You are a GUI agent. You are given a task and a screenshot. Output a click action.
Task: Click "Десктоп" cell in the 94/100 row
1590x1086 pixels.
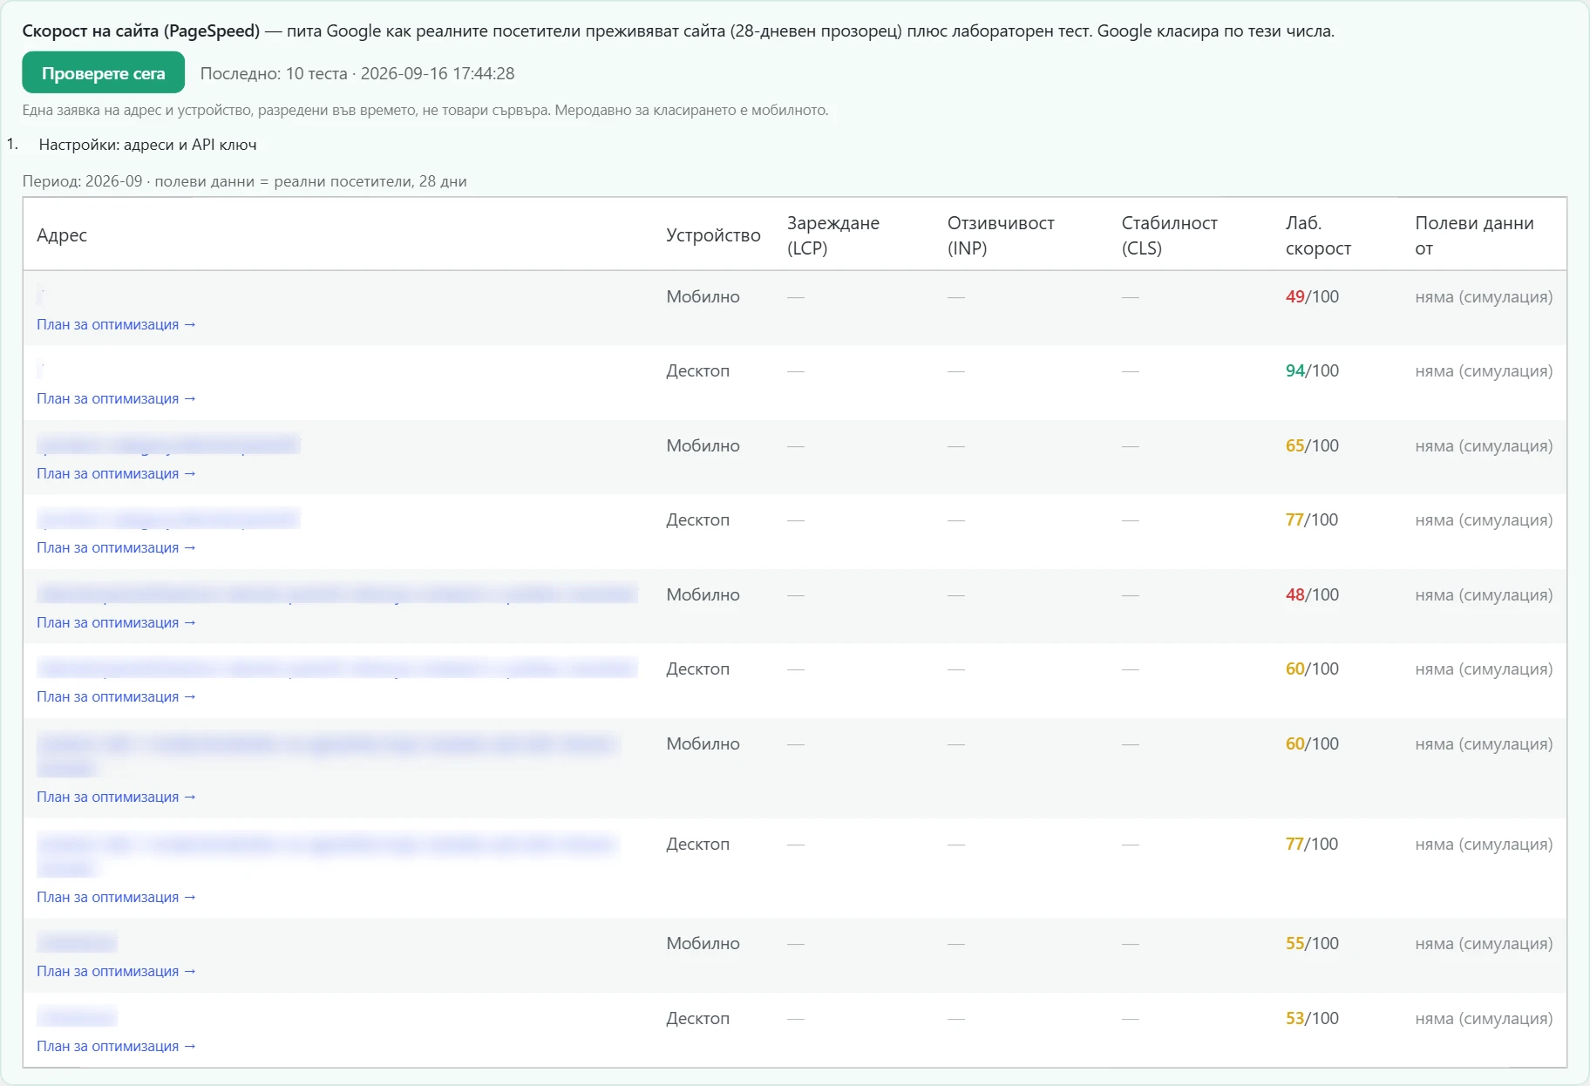697,370
